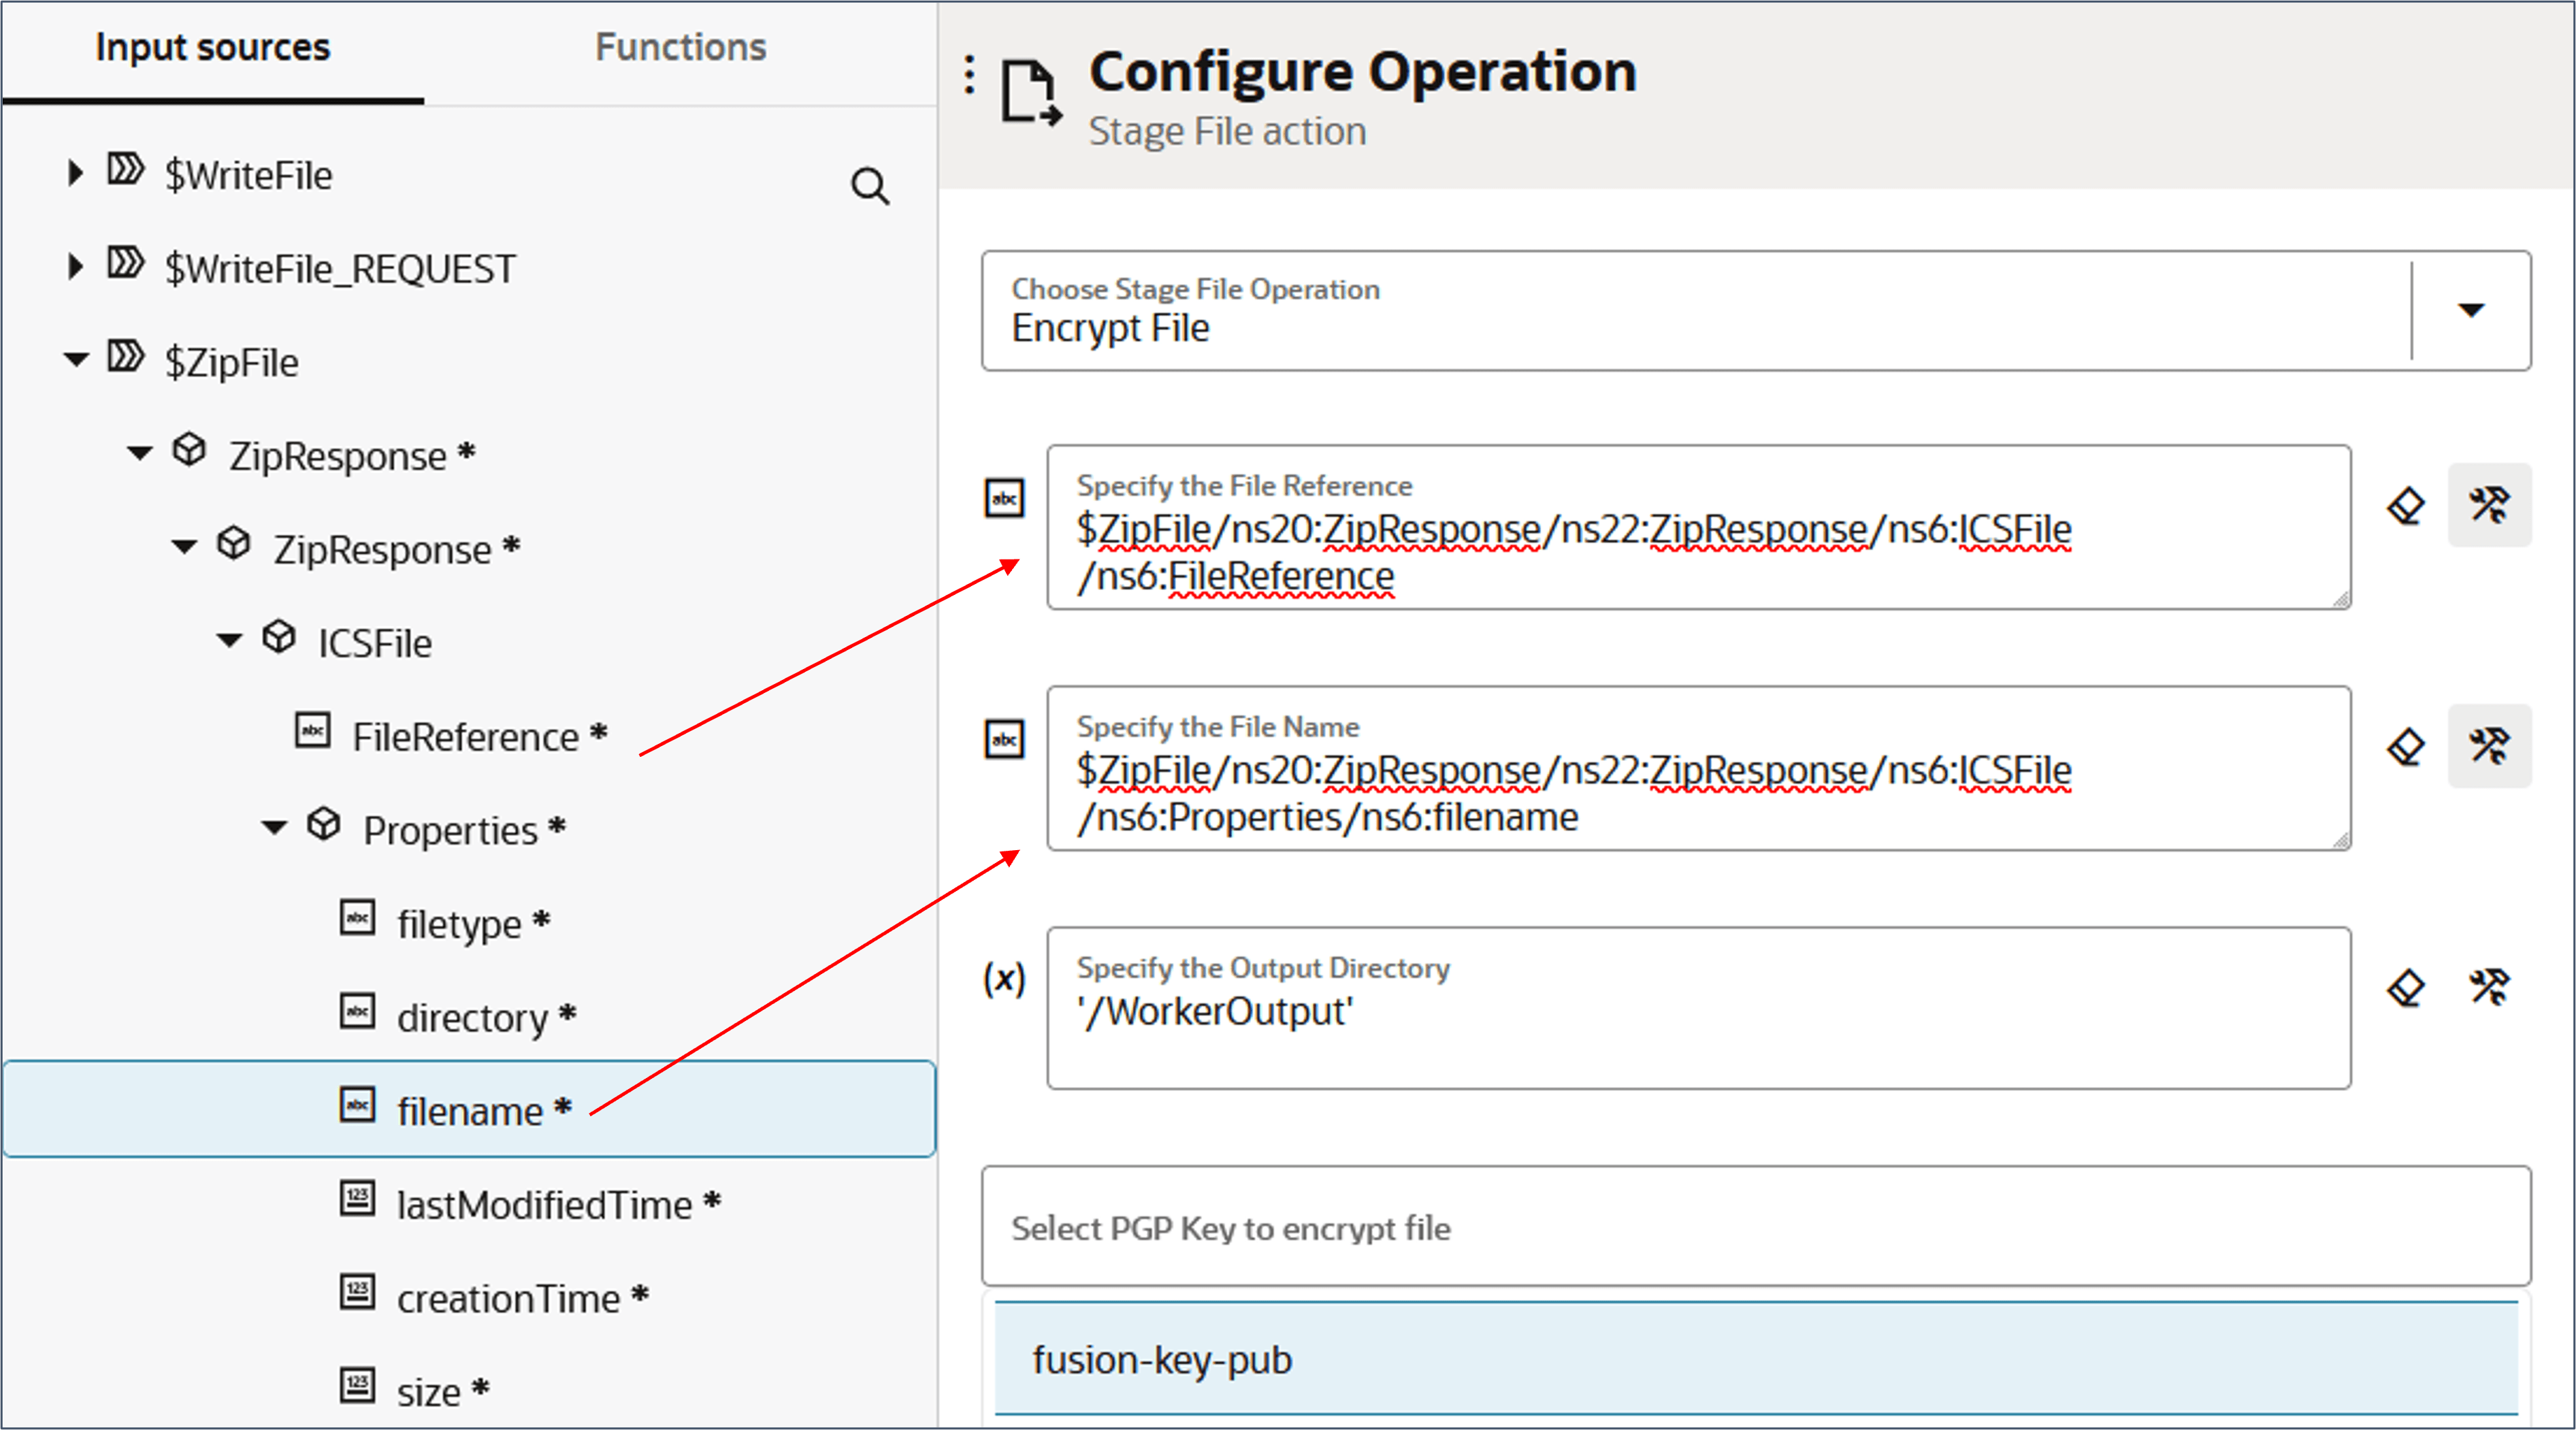Collapse the $ZipFile tree node

coord(76,360)
